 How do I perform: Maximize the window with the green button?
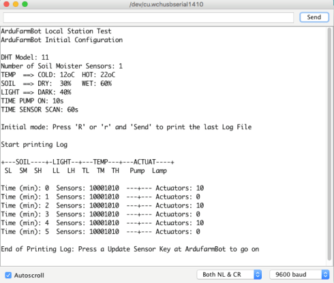click(x=25, y=4)
